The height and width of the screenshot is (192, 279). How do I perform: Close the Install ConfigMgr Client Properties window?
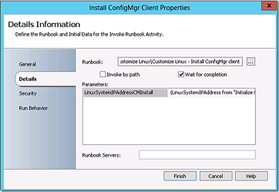point(269,6)
